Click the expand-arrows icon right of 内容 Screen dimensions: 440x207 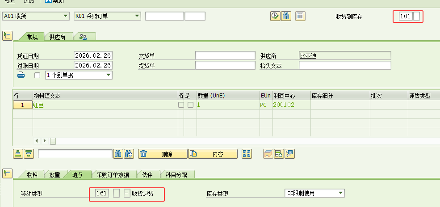[247, 154]
